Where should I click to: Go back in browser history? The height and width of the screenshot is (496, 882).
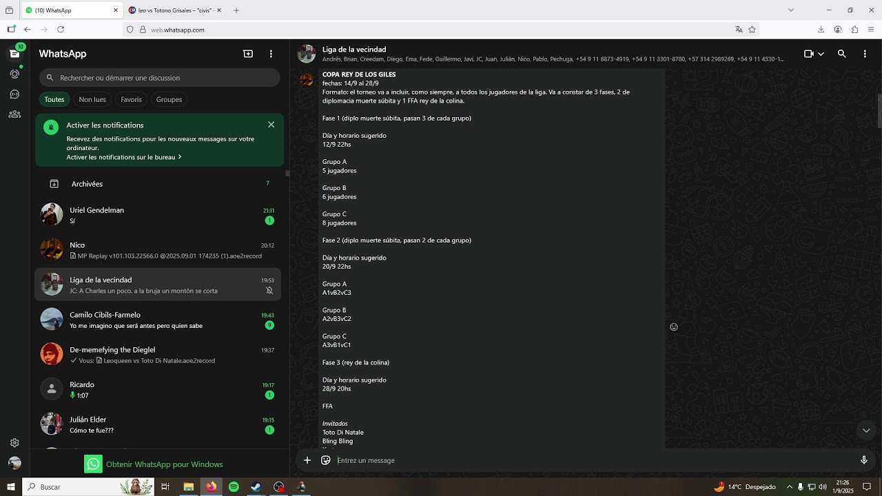tap(28, 30)
